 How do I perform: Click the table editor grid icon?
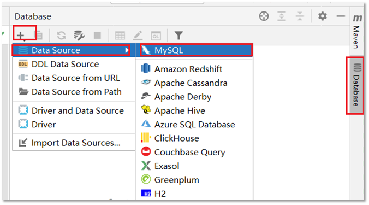[x=120, y=36]
